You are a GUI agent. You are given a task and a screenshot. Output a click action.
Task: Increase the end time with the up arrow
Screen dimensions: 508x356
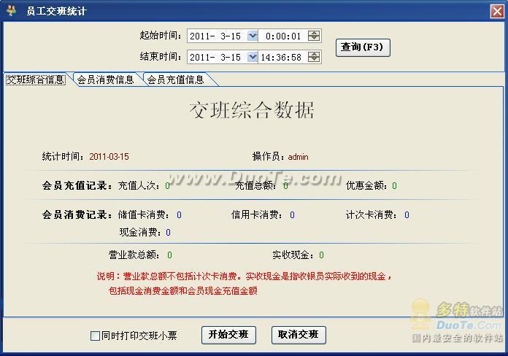pyautogui.click(x=314, y=54)
